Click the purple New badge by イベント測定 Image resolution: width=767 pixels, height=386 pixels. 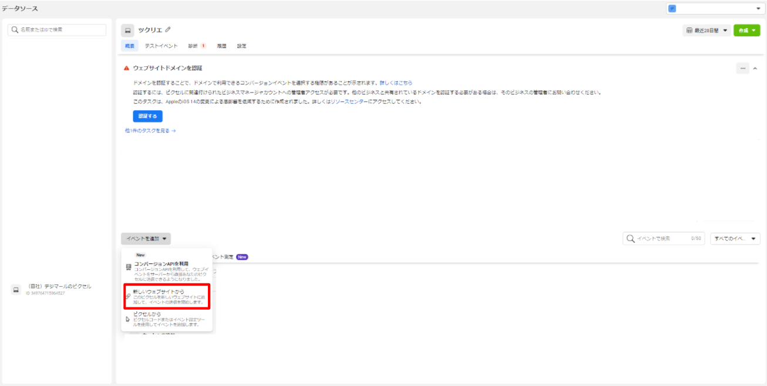[242, 257]
